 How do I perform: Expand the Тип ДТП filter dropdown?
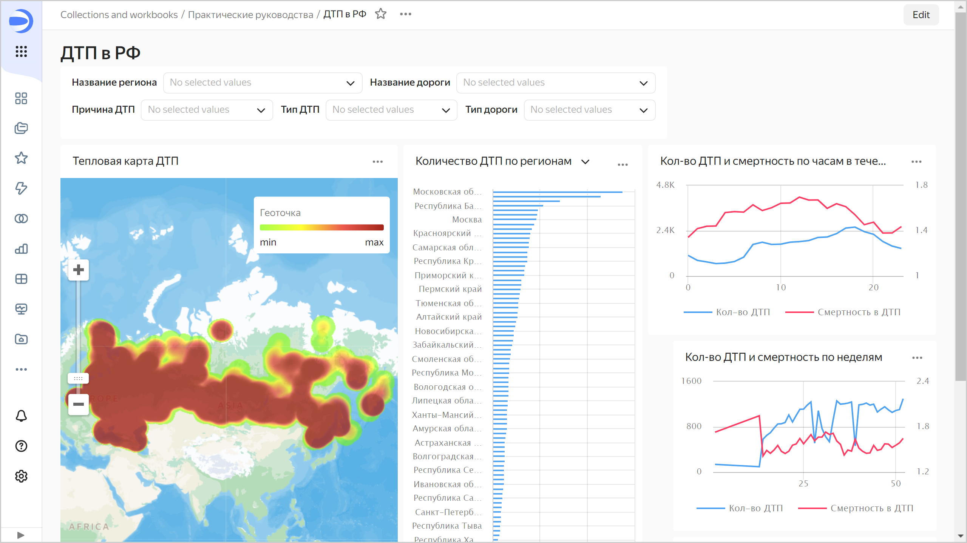point(391,110)
